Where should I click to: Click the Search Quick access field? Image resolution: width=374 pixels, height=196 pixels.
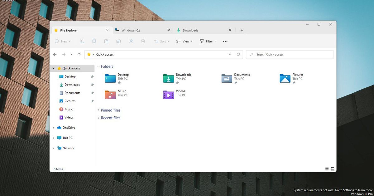[290, 54]
